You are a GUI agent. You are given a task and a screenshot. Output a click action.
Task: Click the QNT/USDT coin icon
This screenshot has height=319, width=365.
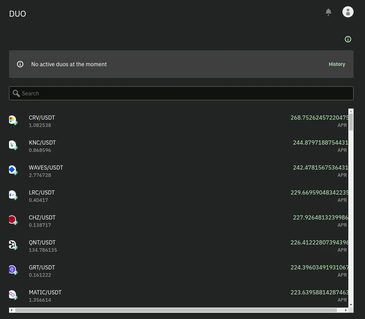(13, 245)
